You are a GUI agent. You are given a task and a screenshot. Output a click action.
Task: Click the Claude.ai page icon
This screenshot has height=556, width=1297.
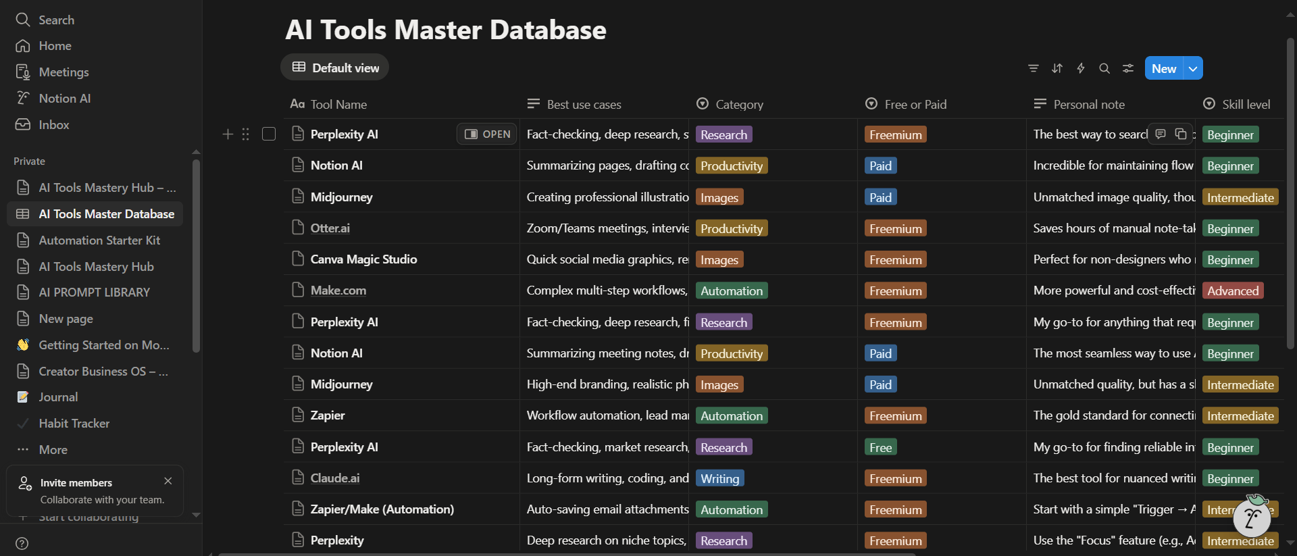pyautogui.click(x=298, y=478)
